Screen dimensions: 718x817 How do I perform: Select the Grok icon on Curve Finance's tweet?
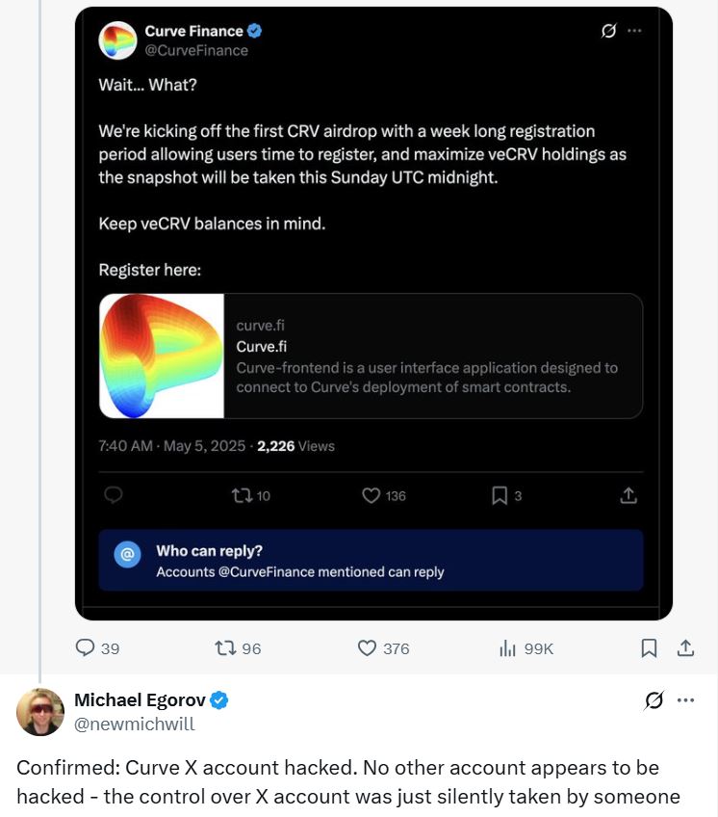606,31
